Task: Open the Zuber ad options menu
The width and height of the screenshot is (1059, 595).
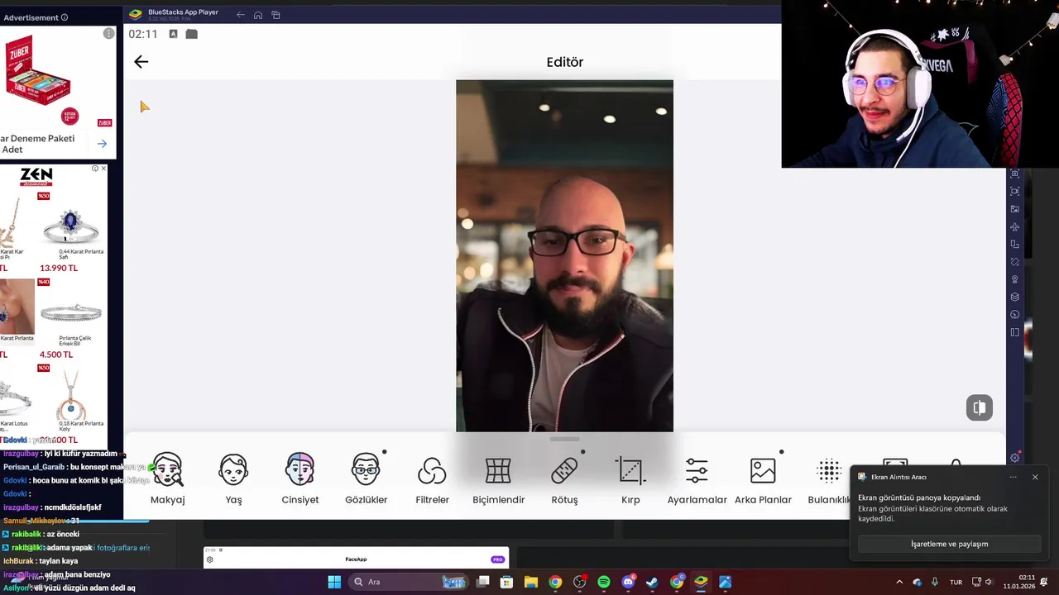Action: (108, 34)
